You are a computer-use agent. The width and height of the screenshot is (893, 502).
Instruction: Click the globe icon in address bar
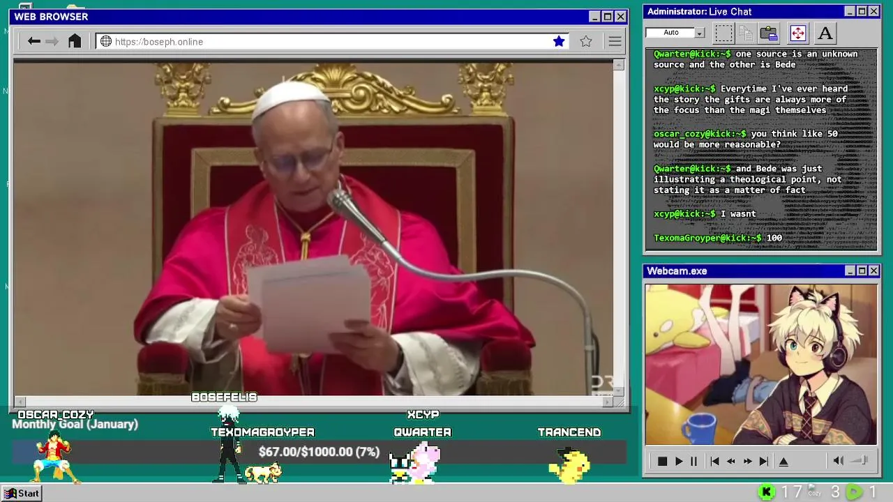point(106,41)
